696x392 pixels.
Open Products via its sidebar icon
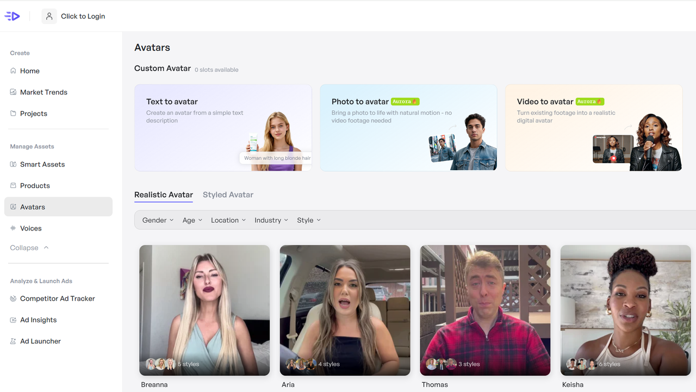13,185
